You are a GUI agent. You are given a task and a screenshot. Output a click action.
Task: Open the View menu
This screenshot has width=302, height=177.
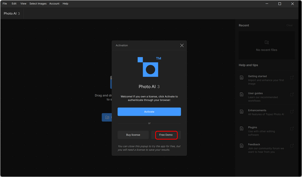23,3
